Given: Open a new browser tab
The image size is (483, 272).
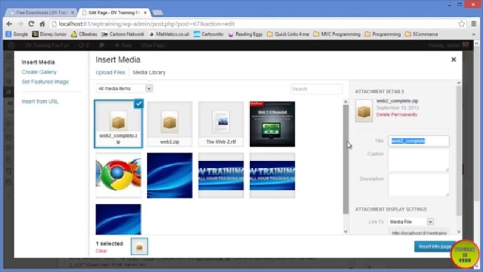Looking at the screenshot, I should click(157, 12).
